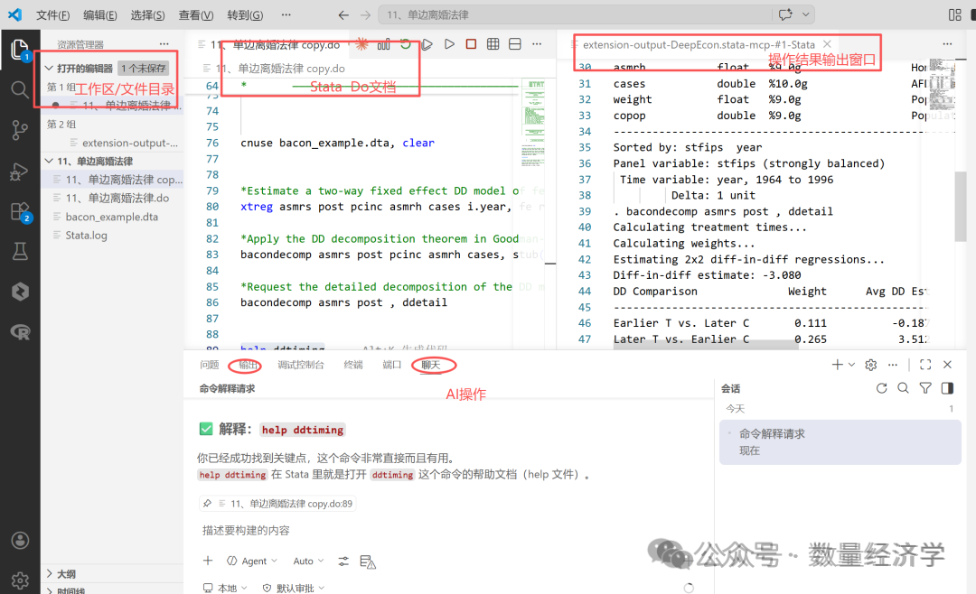This screenshot has height=594, width=976.
Task: Open more actions in the output editor group
Action: [x=947, y=44]
